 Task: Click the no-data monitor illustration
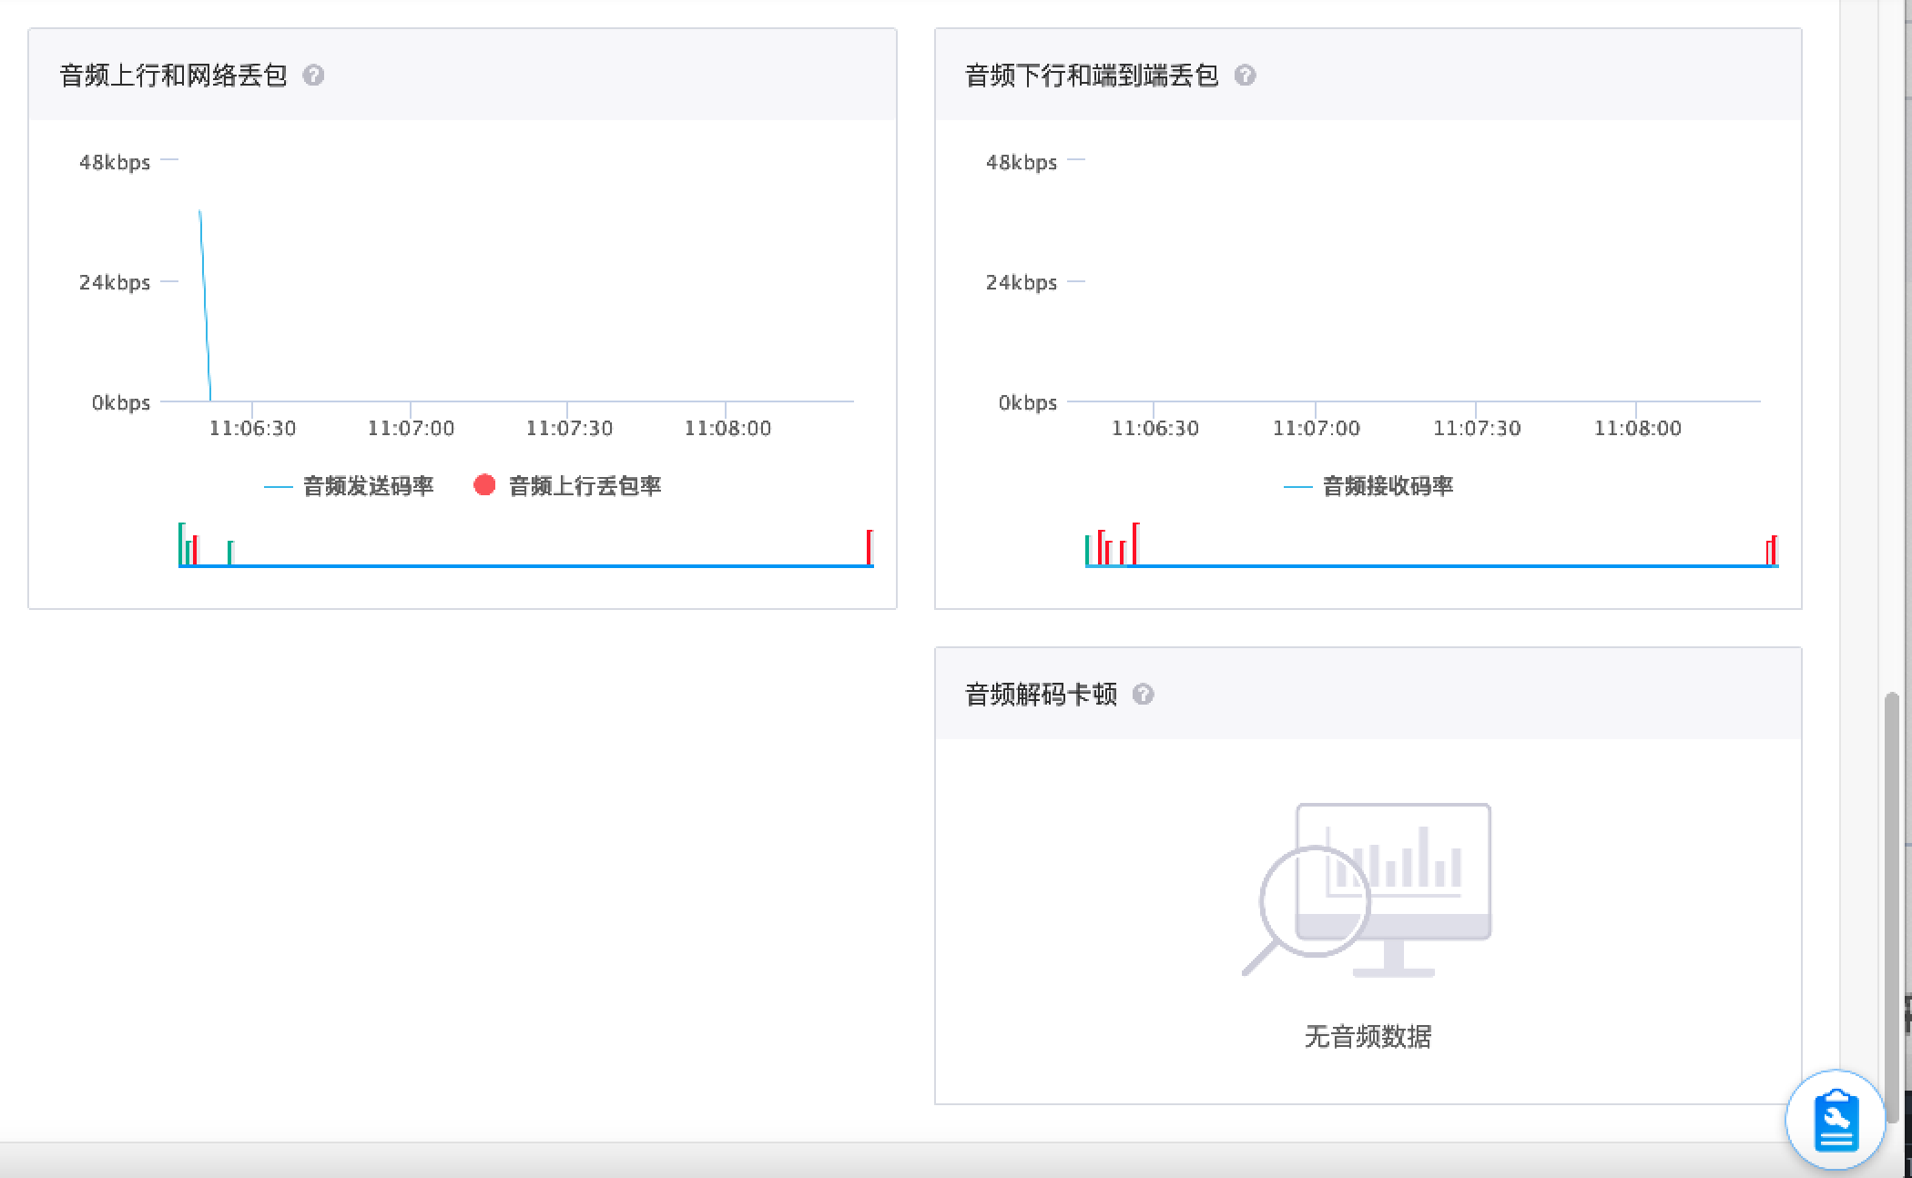pyautogui.click(x=1367, y=890)
